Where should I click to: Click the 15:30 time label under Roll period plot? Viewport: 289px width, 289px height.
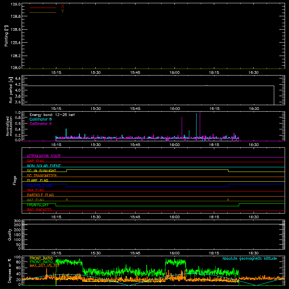(96, 109)
